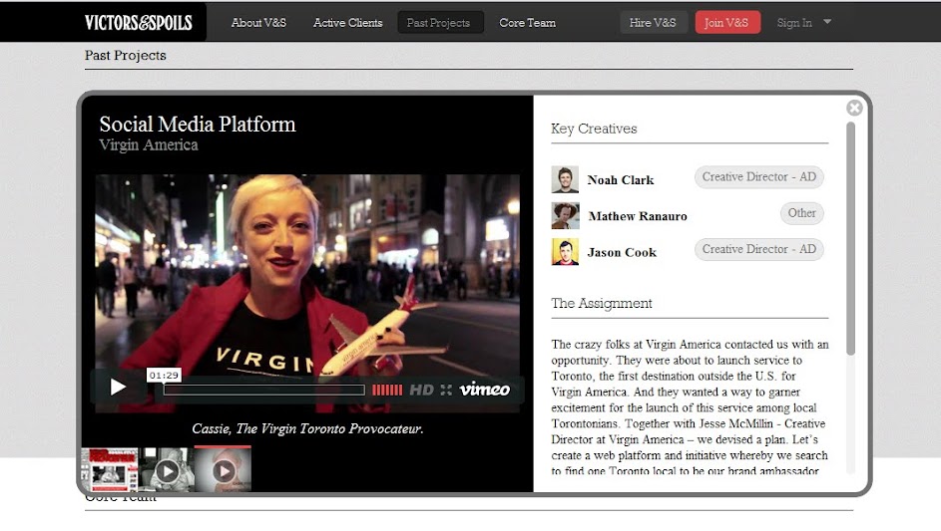Click Noah Clark's avatar photo
This screenshot has width=941, height=531.
point(565,179)
